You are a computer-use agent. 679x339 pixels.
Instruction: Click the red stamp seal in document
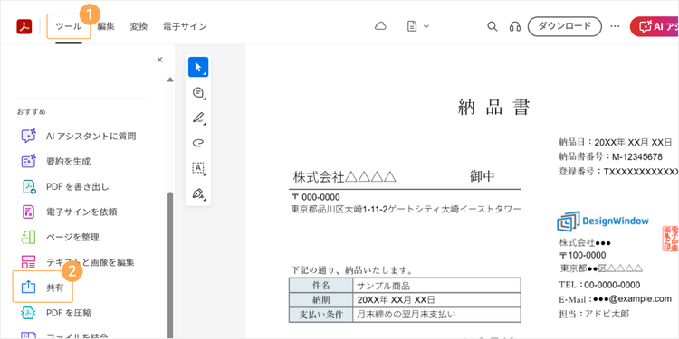670,239
